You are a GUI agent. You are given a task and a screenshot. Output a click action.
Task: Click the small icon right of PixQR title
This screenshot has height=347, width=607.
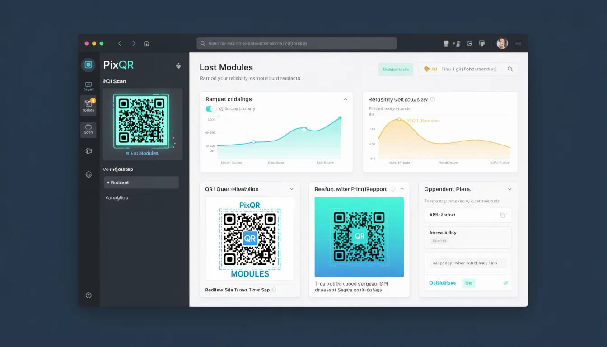coord(178,66)
